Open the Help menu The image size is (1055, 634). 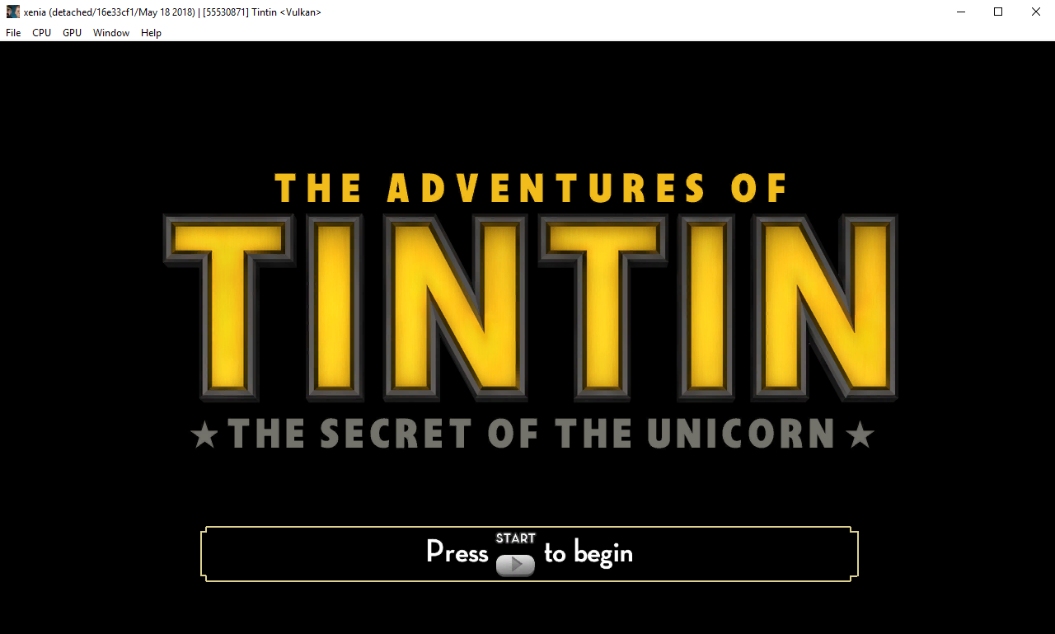tap(151, 32)
